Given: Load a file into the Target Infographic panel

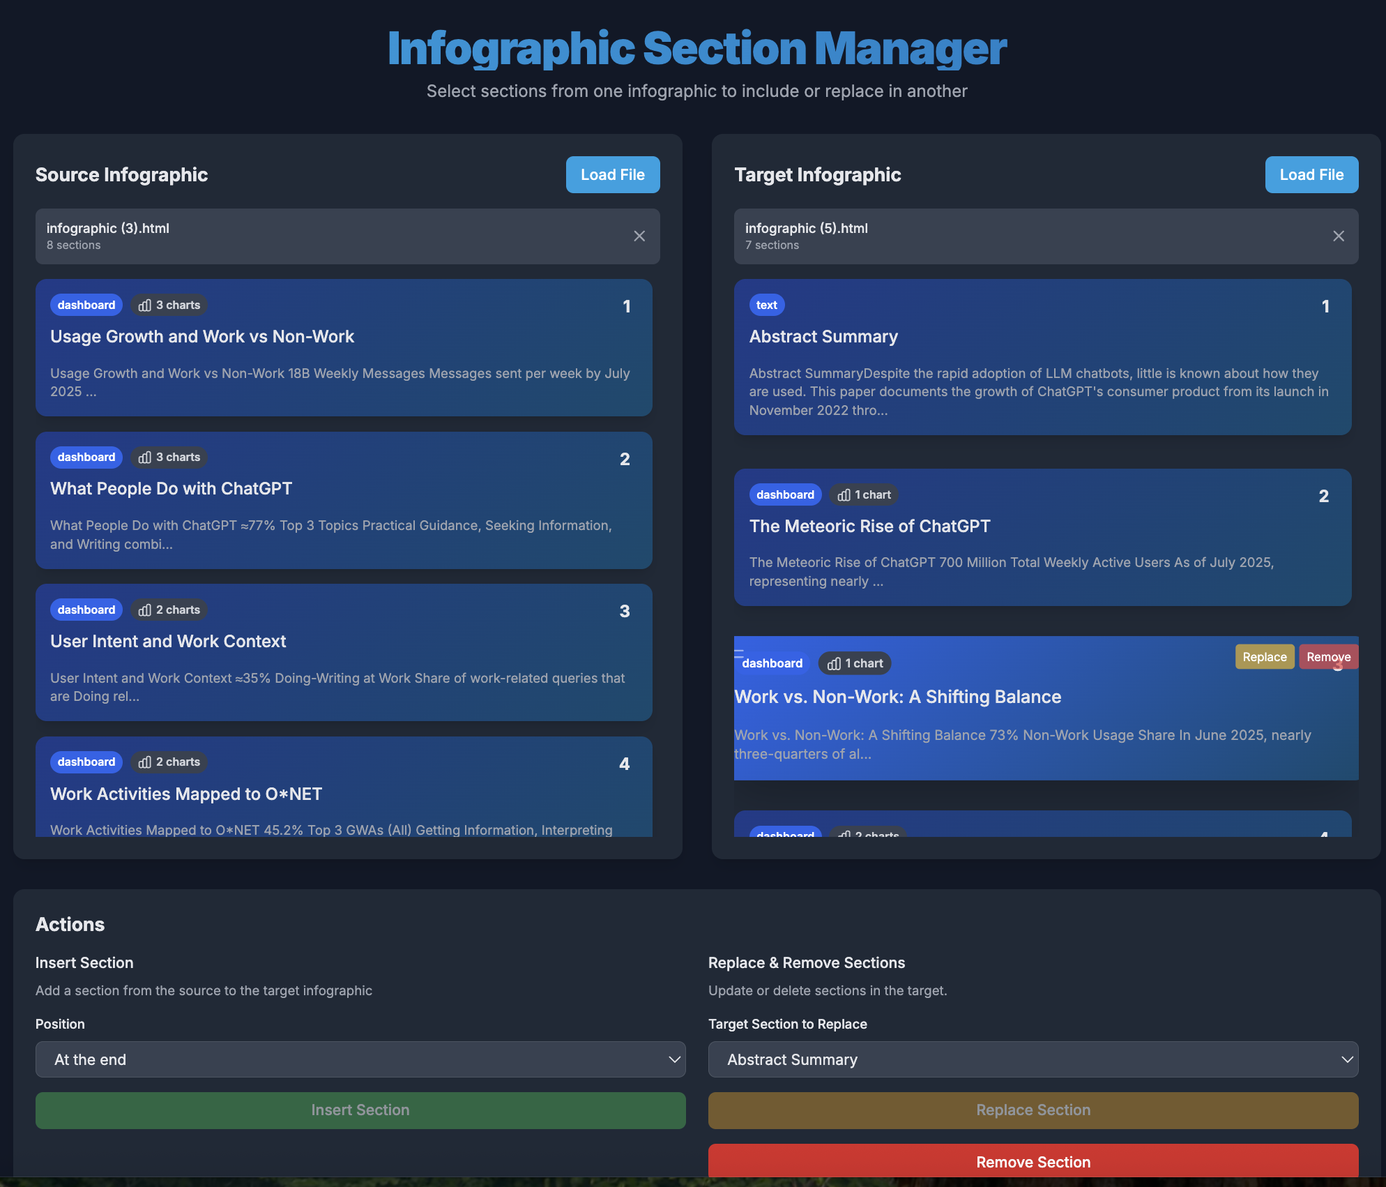Looking at the screenshot, I should pos(1311,174).
